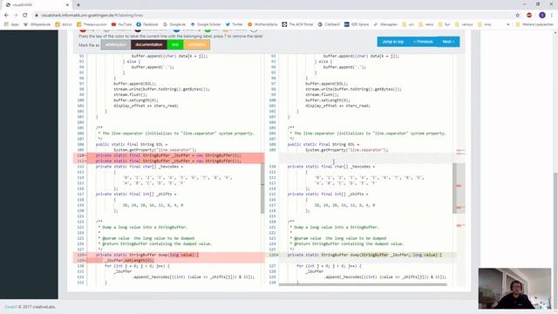Screen dimensions: 558x314
Task: Select removed line 111 StringBuffer _cbuffer
Action: click(x=168, y=160)
